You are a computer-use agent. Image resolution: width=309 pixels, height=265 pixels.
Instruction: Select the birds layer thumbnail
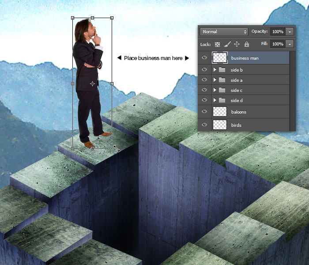220,125
